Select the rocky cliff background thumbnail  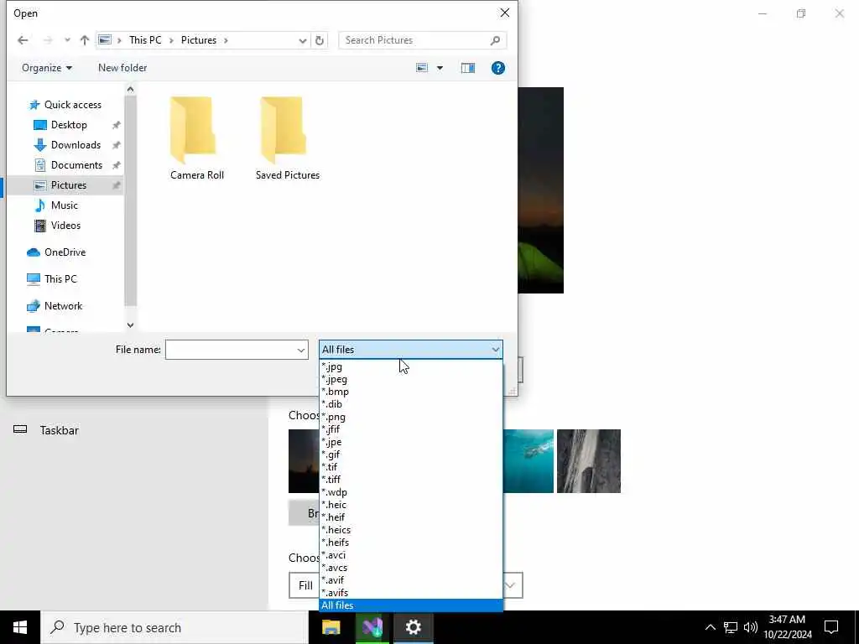589,461
